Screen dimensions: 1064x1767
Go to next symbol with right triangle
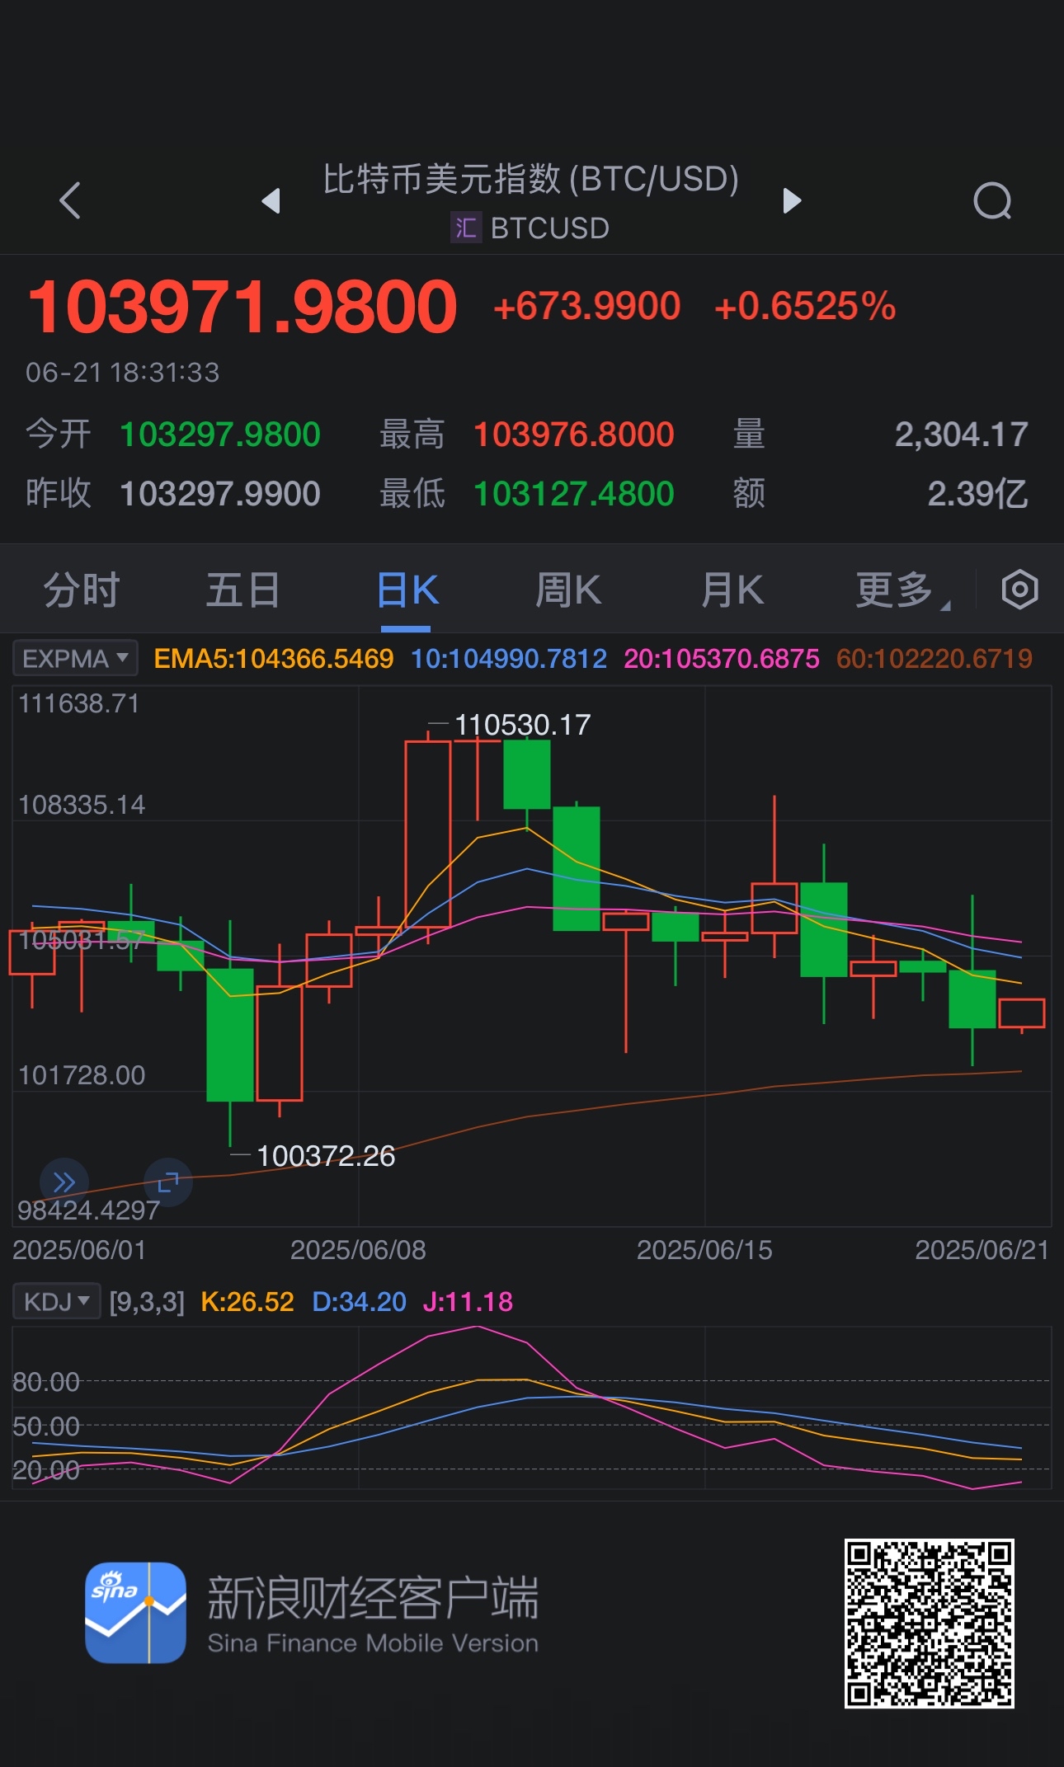[x=792, y=200]
